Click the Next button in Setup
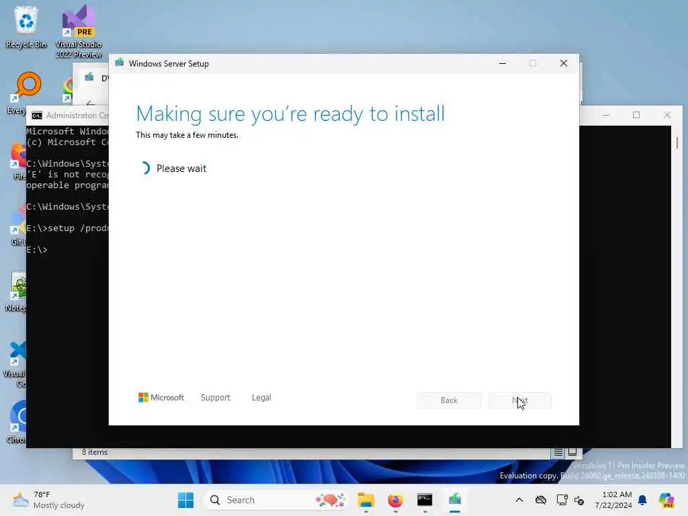Image resolution: width=688 pixels, height=516 pixels. point(519,400)
